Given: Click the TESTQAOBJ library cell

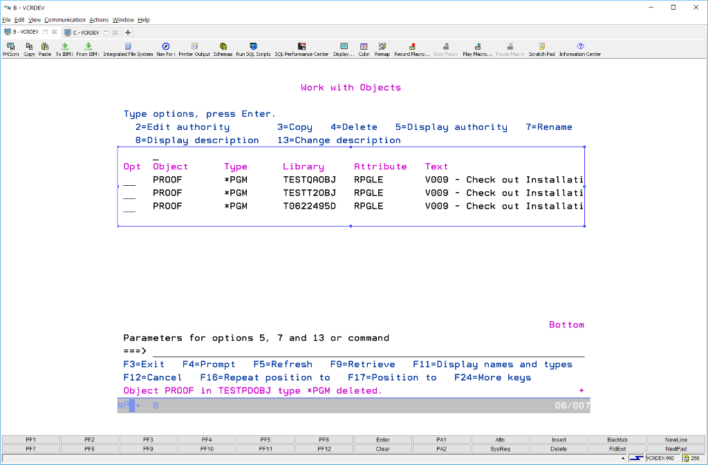Looking at the screenshot, I should tap(309, 180).
